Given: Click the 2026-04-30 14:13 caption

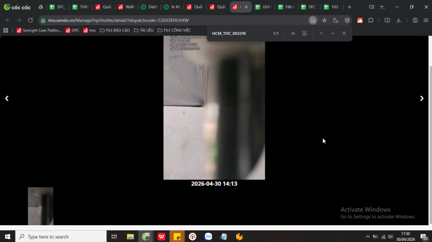Looking at the screenshot, I should click(214, 184).
